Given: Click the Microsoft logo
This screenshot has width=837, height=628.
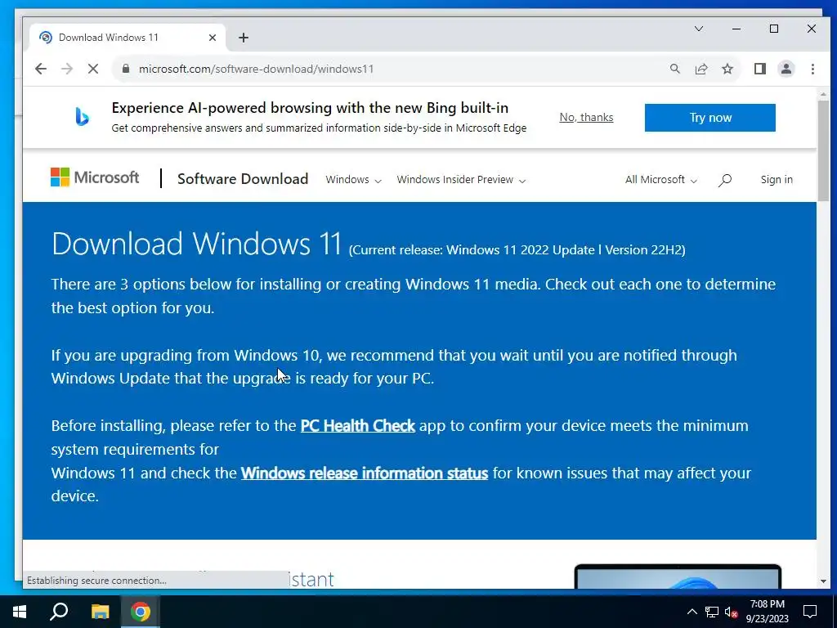Looking at the screenshot, I should point(95,177).
